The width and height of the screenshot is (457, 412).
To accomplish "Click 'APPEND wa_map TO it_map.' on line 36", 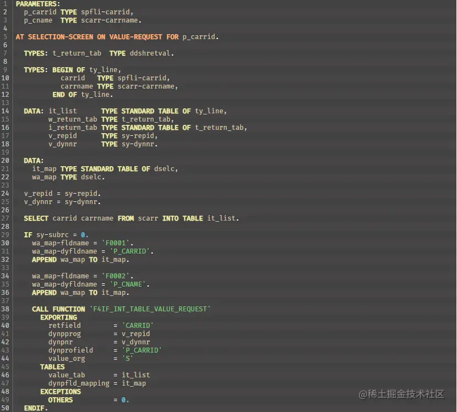I will (x=80, y=293).
